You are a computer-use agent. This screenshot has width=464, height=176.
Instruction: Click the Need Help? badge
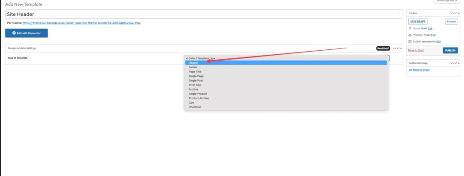coord(383,48)
